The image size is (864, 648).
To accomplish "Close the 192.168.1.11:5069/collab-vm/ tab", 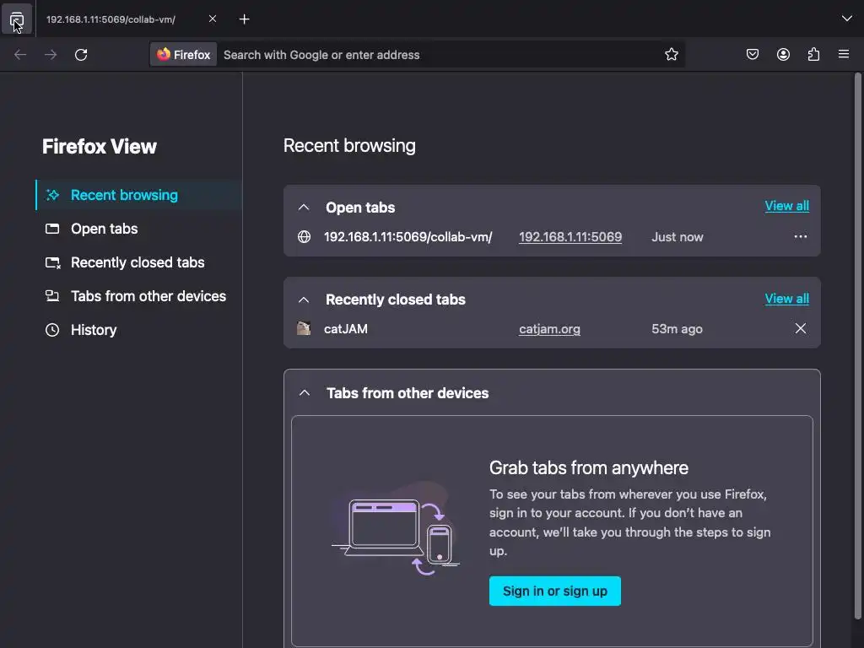I will pyautogui.click(x=212, y=19).
